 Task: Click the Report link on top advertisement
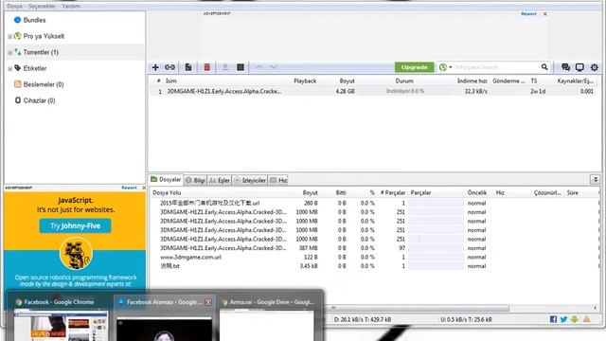[528, 14]
